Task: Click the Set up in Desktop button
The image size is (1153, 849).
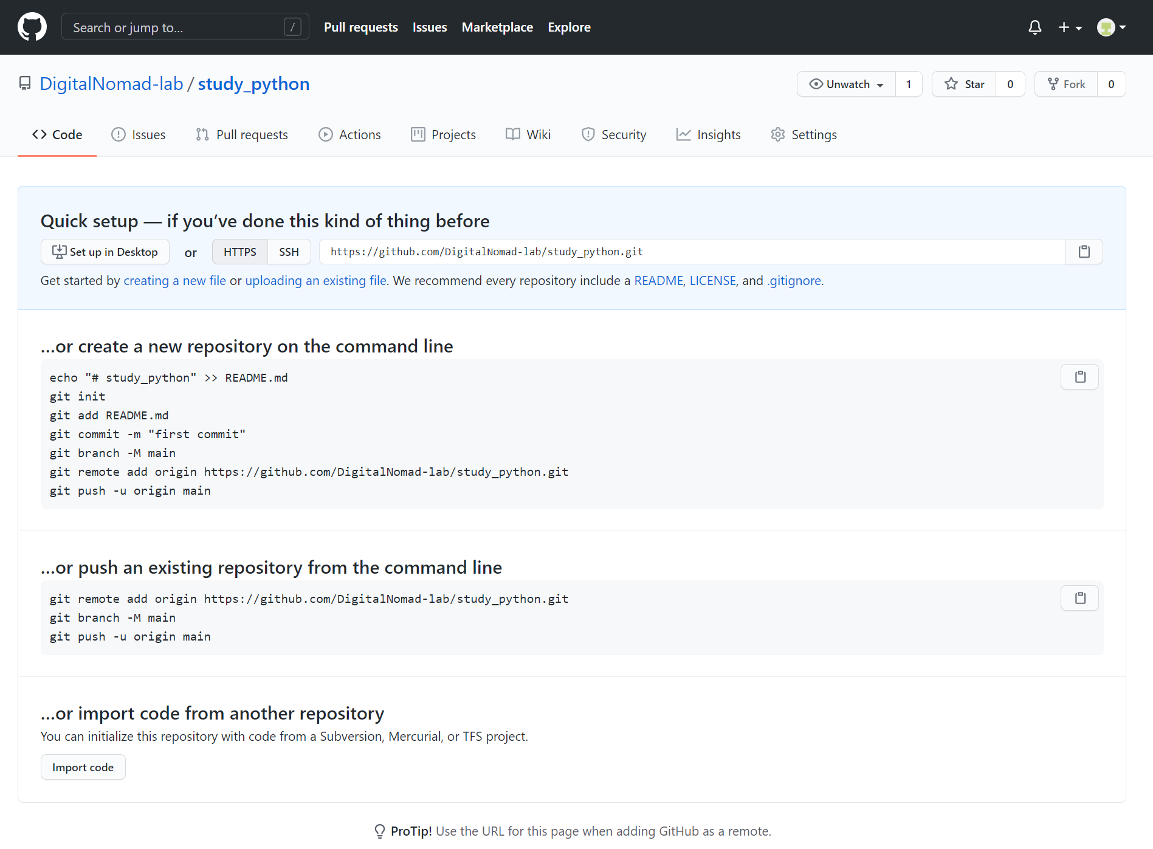Action: (105, 252)
